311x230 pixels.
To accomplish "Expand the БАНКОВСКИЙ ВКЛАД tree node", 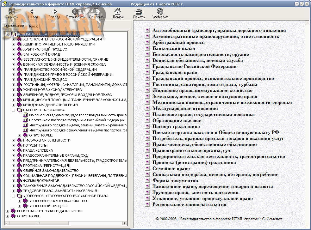I will (x=13, y=54).
